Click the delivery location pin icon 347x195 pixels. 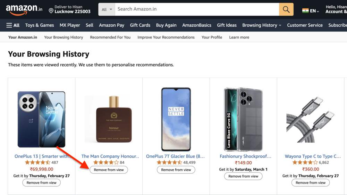[x=51, y=11]
